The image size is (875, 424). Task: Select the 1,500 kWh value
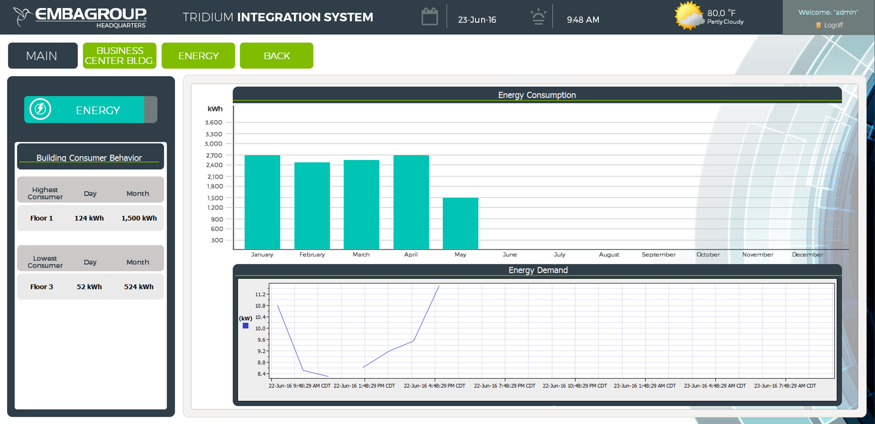click(x=139, y=218)
